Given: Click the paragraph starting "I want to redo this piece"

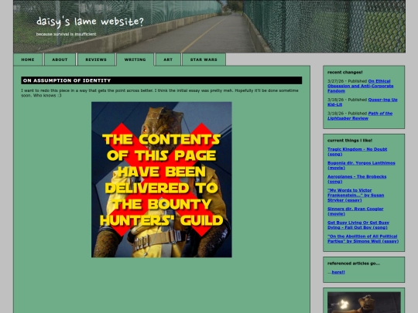Looking at the screenshot, I should (159, 93).
